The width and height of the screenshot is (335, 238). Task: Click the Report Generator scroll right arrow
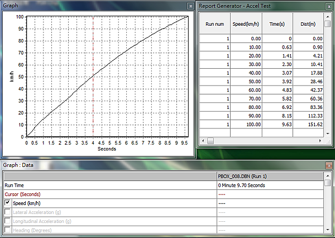coord(320,141)
